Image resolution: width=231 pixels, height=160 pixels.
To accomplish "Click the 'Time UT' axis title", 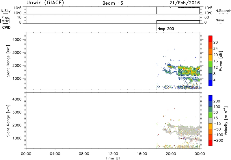I will point(113,158).
